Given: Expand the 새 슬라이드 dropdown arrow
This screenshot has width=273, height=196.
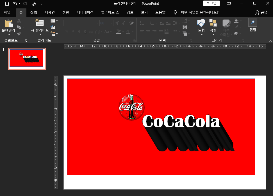Looking at the screenshot, I should coord(40,34).
